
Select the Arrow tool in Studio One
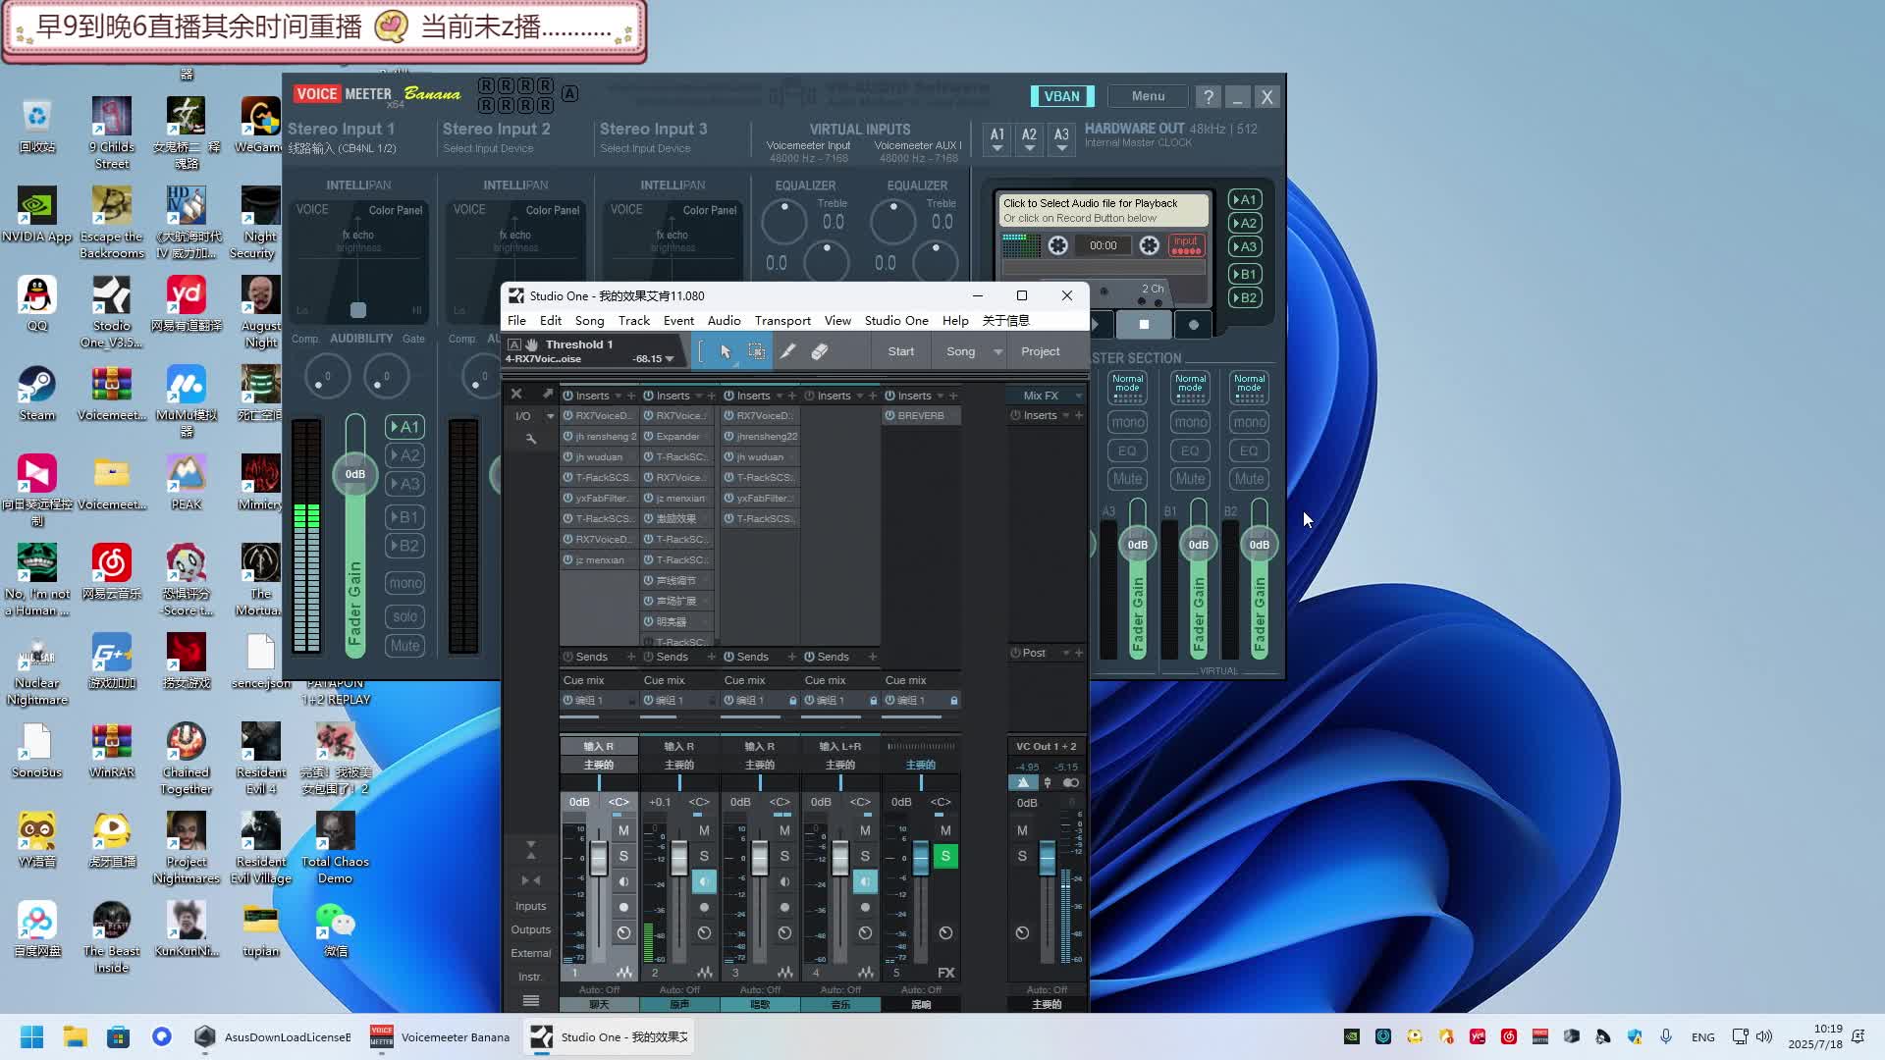coord(726,351)
